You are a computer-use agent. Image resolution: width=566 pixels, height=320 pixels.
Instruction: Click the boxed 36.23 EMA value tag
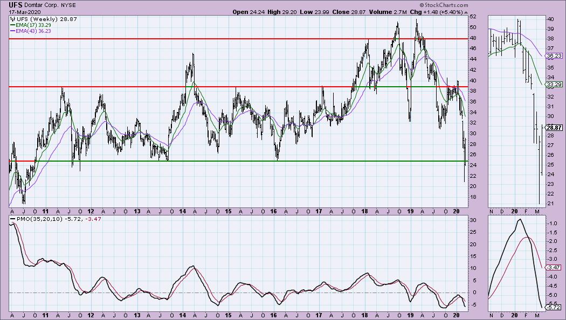click(x=554, y=56)
